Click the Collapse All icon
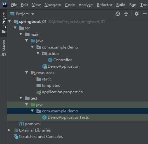 126,14
